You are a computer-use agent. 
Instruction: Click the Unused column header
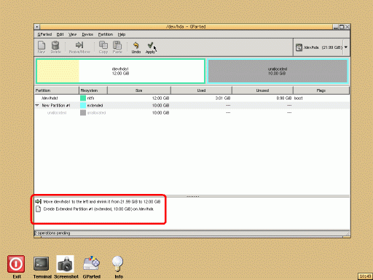262,90
